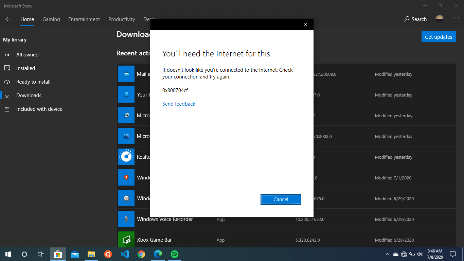Select Downloads in the sidebar

[x=29, y=95]
